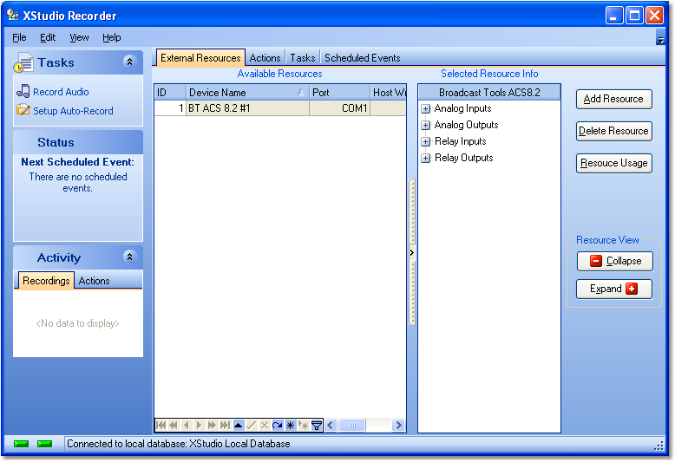The height and width of the screenshot is (462, 675).
Task: Click the Port column header
Action: [x=339, y=93]
